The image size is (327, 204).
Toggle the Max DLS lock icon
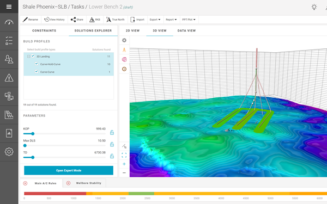coord(112,144)
